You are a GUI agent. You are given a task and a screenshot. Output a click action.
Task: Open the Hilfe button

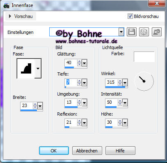120,151
